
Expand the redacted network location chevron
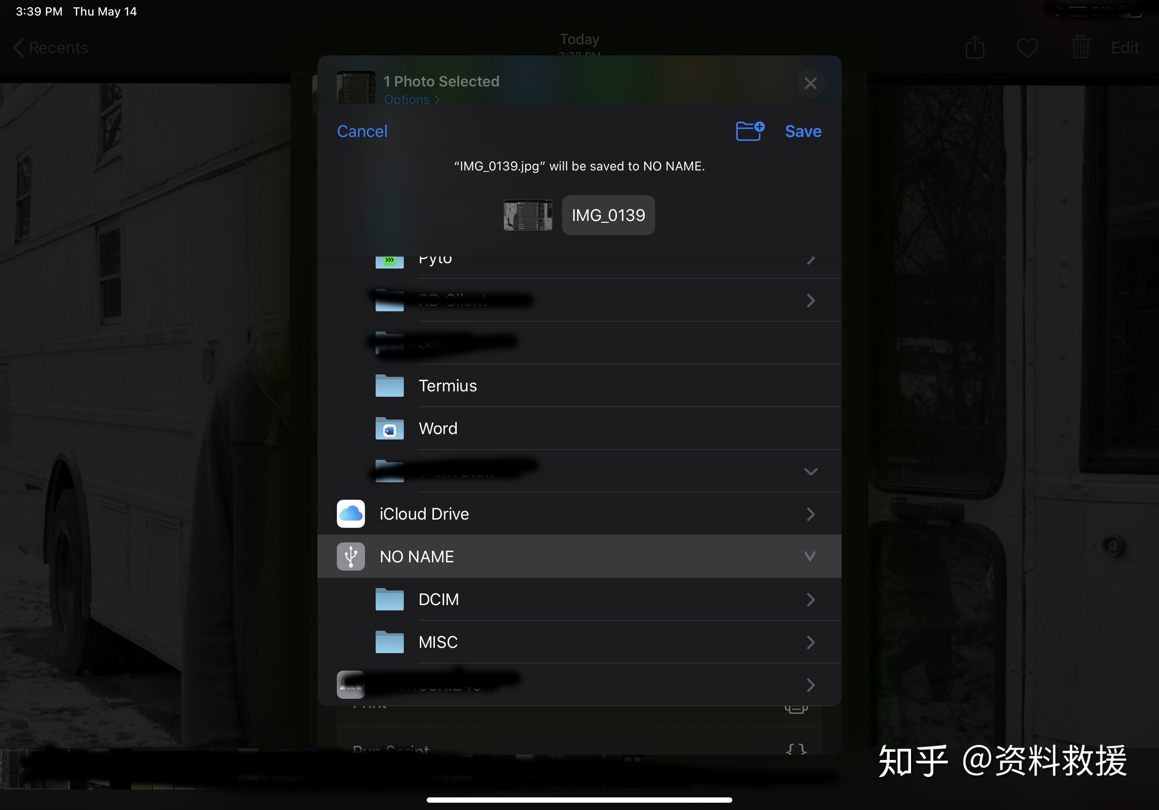coord(810,685)
